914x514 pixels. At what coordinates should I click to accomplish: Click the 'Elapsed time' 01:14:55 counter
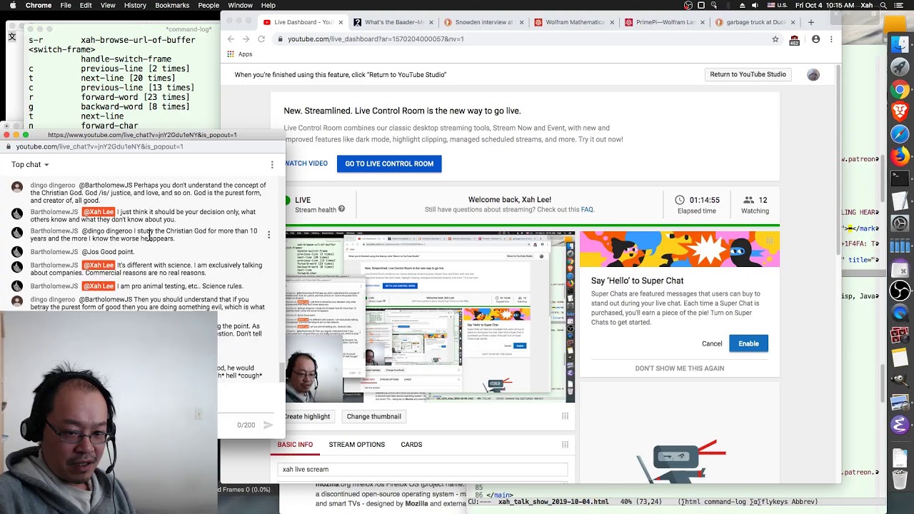[695, 205]
